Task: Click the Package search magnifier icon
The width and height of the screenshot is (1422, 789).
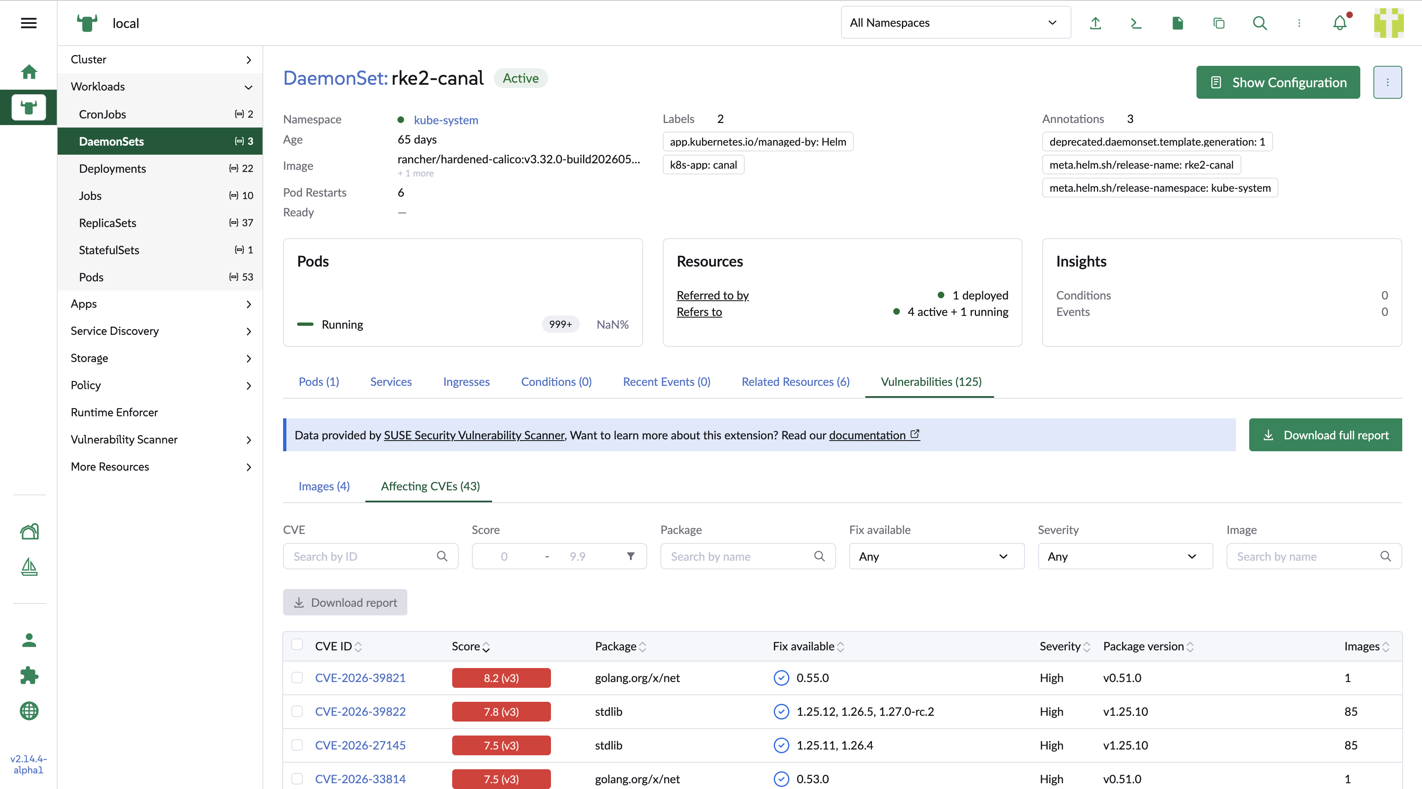Action: pyautogui.click(x=819, y=556)
